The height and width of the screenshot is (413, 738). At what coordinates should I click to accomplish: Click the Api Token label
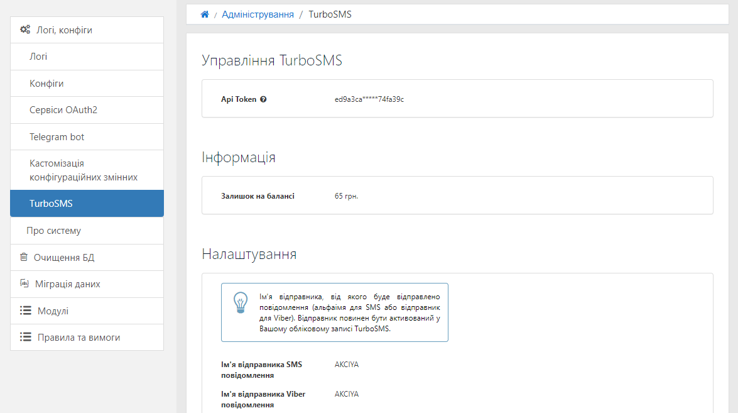pyautogui.click(x=239, y=99)
